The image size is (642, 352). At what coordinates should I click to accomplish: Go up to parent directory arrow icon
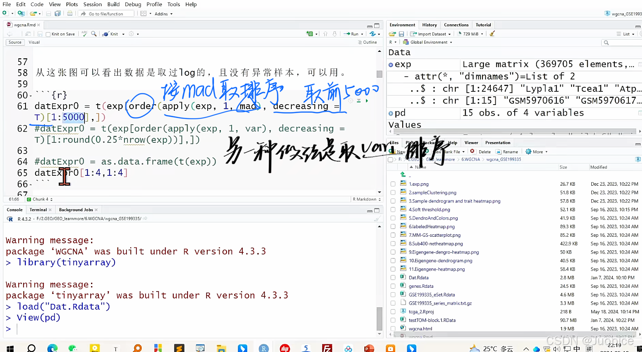click(x=403, y=175)
